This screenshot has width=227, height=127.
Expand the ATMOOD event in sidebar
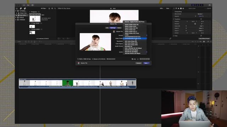point(16,20)
